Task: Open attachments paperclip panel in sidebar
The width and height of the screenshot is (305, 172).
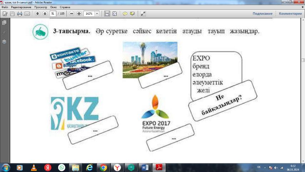Action: (x=4, y=32)
